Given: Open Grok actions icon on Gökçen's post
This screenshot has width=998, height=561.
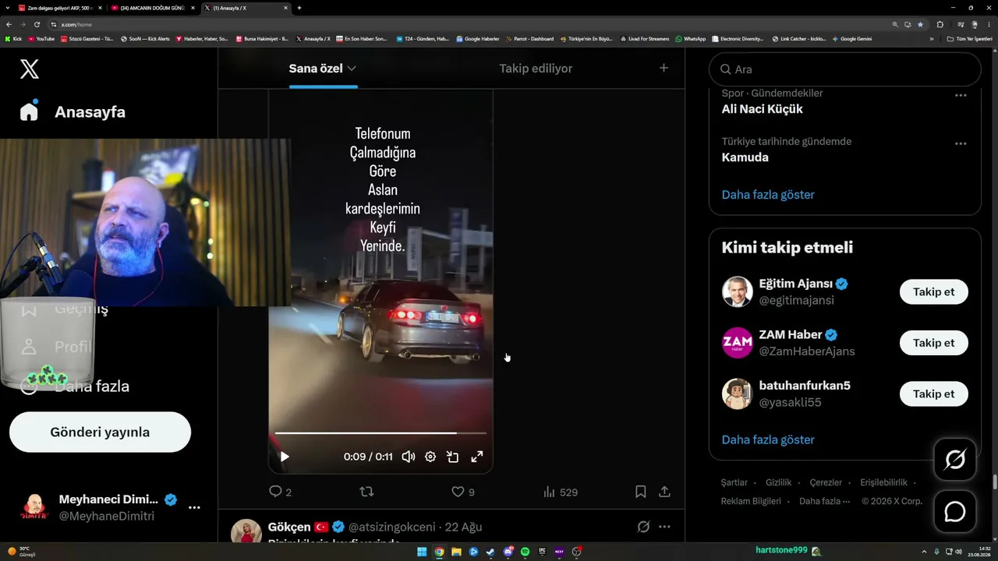Looking at the screenshot, I should tap(643, 527).
